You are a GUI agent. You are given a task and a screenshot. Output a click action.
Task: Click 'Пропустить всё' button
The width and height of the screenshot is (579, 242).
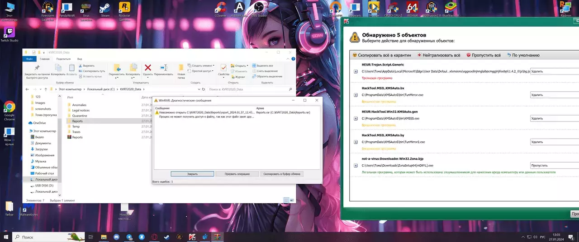[x=484, y=55]
